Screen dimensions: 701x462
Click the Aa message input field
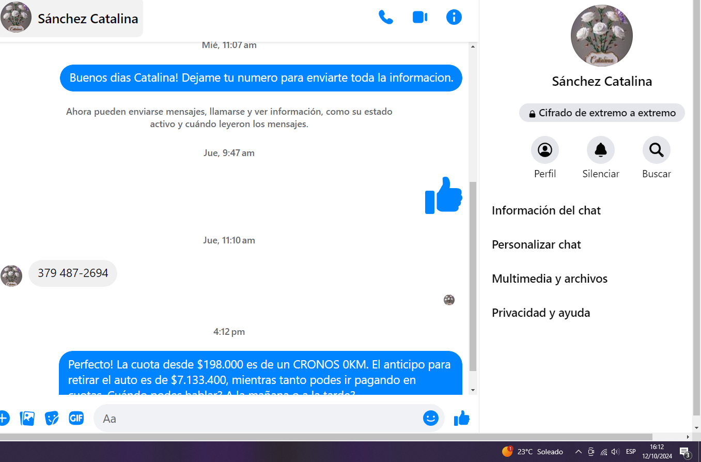(258, 418)
